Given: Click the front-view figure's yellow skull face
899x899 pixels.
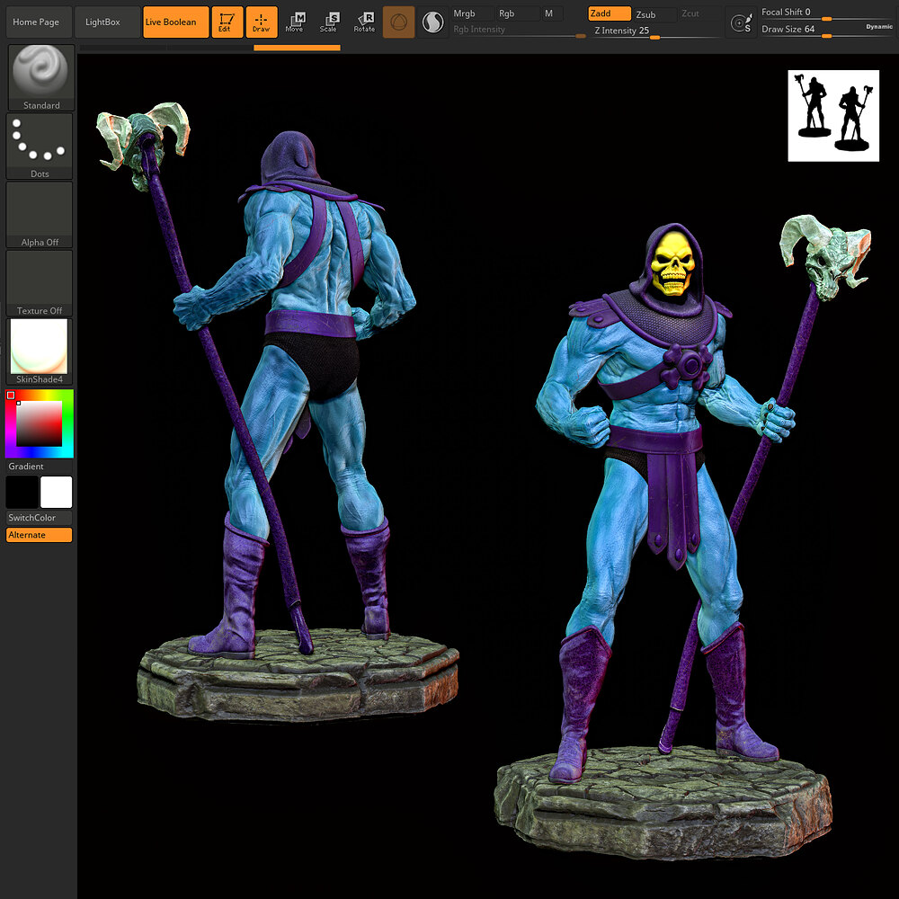Looking at the screenshot, I should 672,263.
